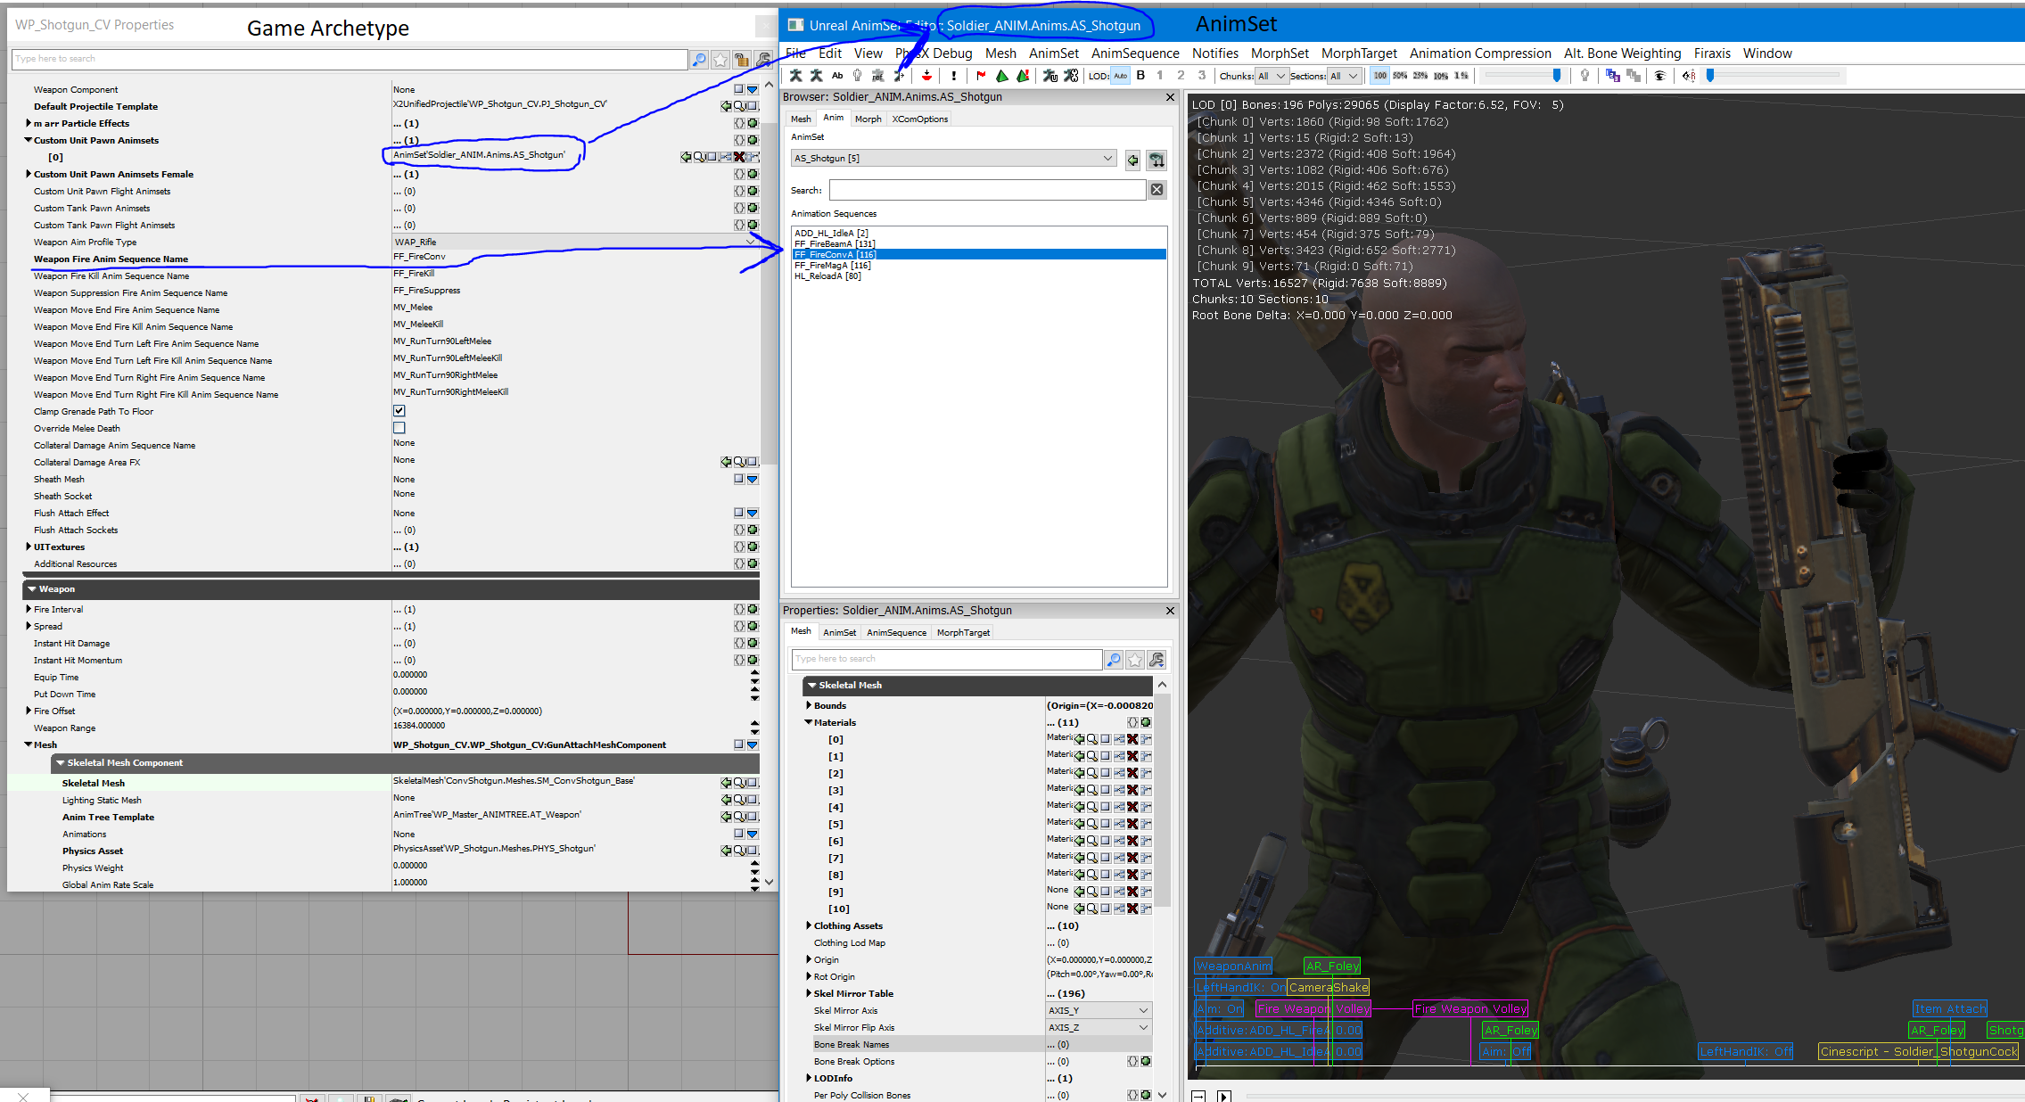Image resolution: width=2025 pixels, height=1102 pixels.
Task: Click the LOD Auto toolbar button
Action: [x=1120, y=76]
